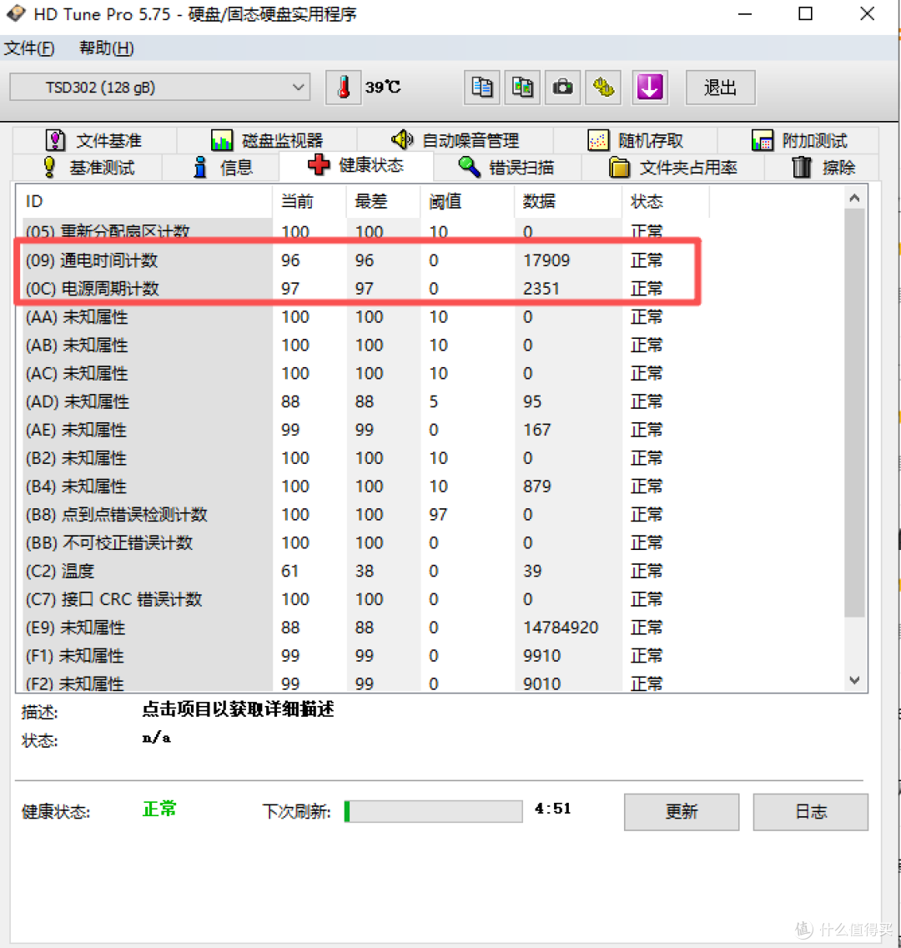Click the copy info to clipboard icon

[x=481, y=88]
